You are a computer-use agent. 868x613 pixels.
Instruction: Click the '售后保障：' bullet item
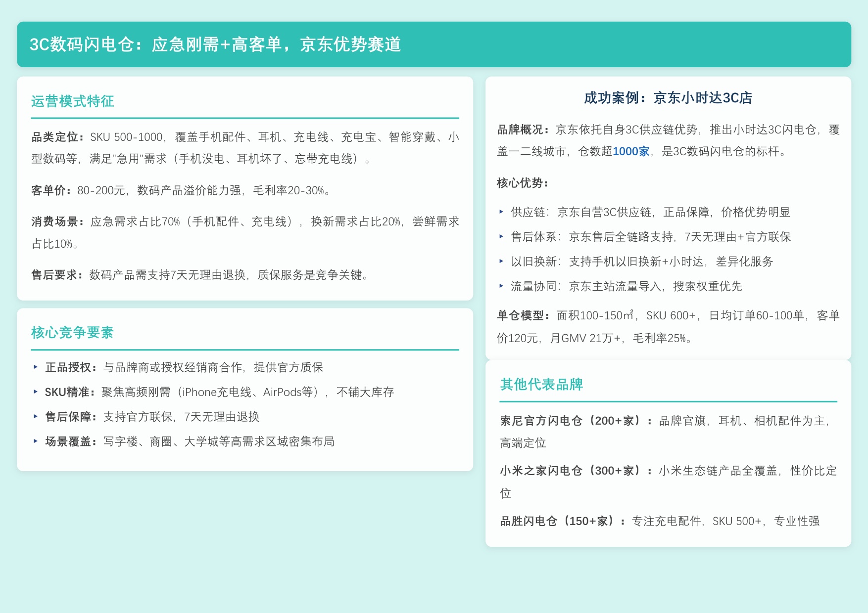152,417
